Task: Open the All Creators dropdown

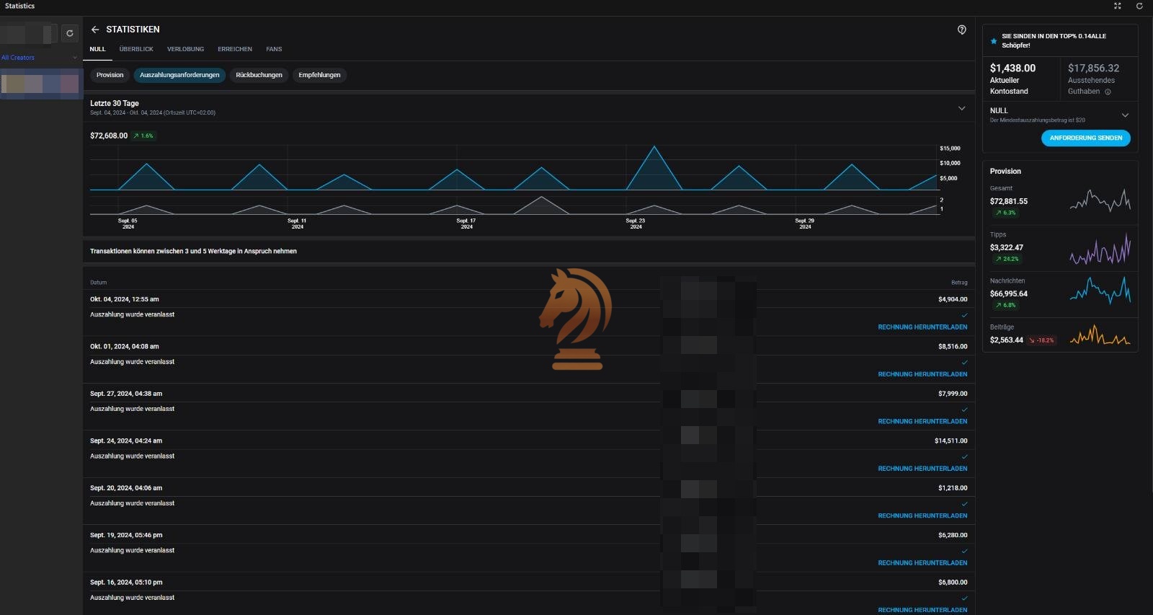Action: (x=39, y=58)
